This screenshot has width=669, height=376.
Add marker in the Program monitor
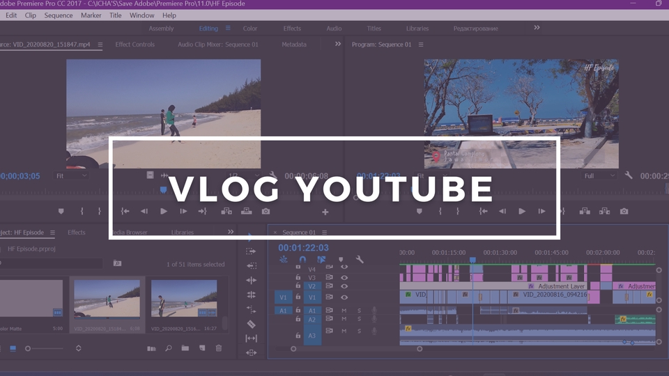420,212
